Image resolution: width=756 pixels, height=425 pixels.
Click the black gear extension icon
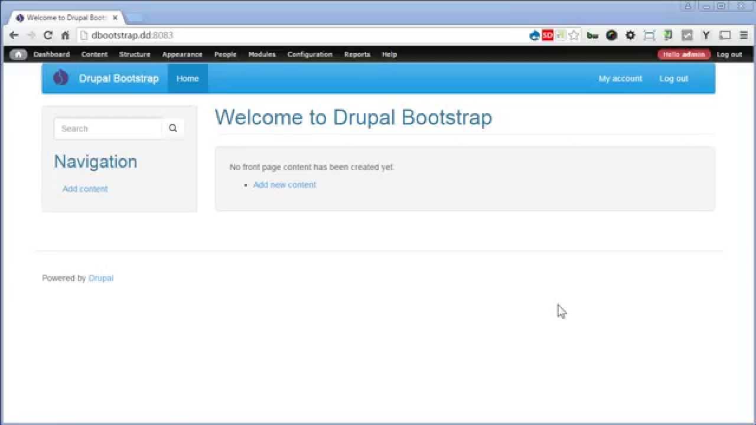coord(630,35)
